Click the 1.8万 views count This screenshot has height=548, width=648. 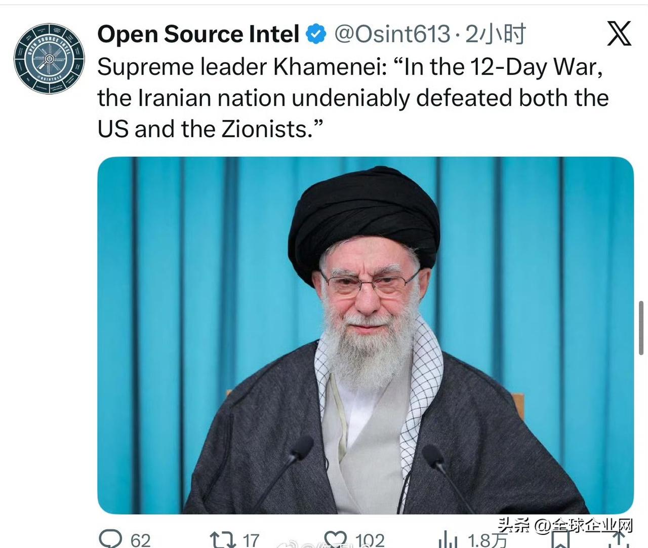(487, 540)
